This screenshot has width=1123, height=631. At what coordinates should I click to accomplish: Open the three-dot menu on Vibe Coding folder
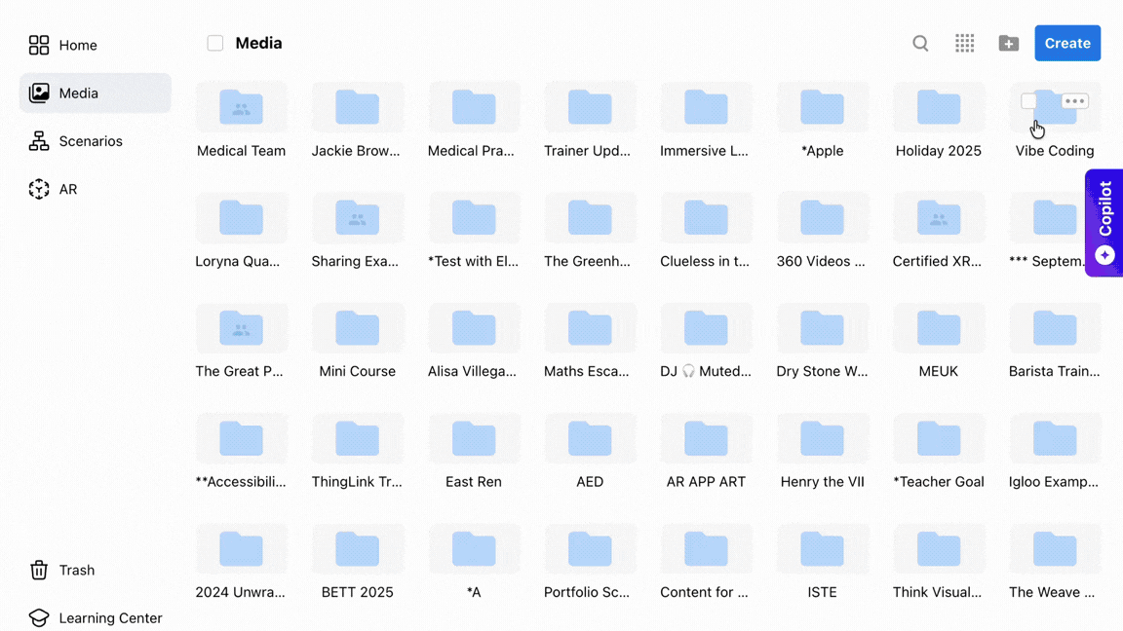click(1074, 101)
